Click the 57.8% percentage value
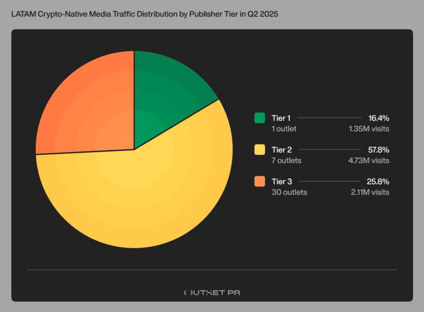 pos(378,150)
